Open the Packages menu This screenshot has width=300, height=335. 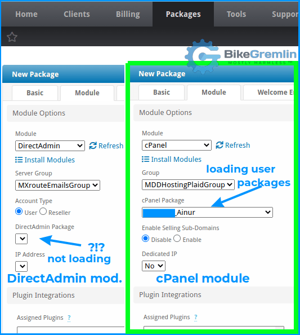(x=183, y=14)
